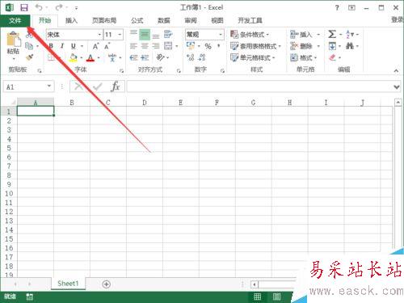Open 条件格式 conditional formatting menu
Image resolution: width=404 pixels, height=303 pixels.
(x=250, y=35)
